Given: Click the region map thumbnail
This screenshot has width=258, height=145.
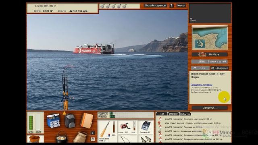Looking at the screenshot, I should 210,37.
